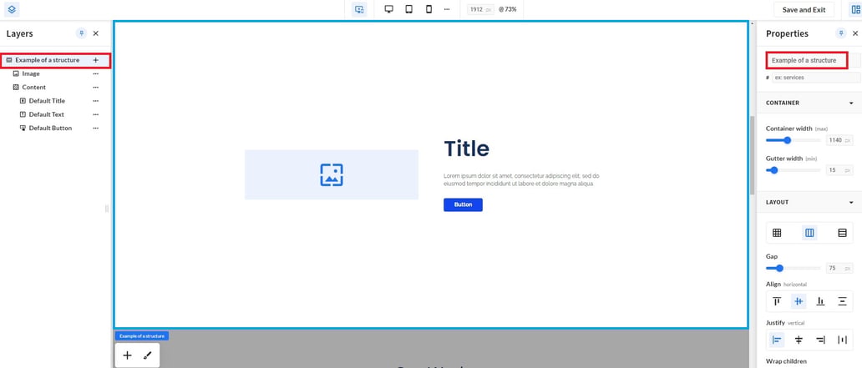Open more device options ellipsis
Image resolution: width=862 pixels, height=368 pixels.
point(447,9)
